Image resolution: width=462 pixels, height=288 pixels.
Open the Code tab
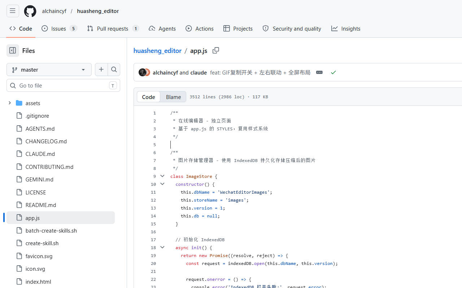tap(21, 29)
